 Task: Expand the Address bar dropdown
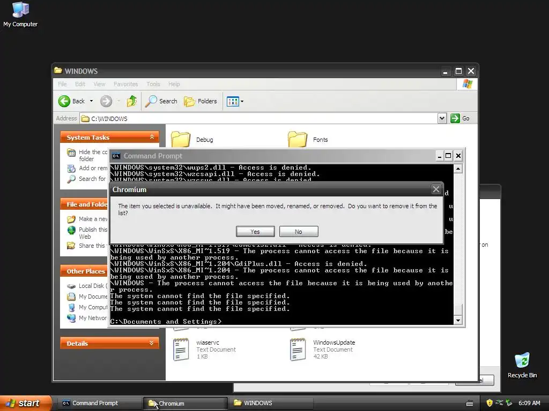442,118
